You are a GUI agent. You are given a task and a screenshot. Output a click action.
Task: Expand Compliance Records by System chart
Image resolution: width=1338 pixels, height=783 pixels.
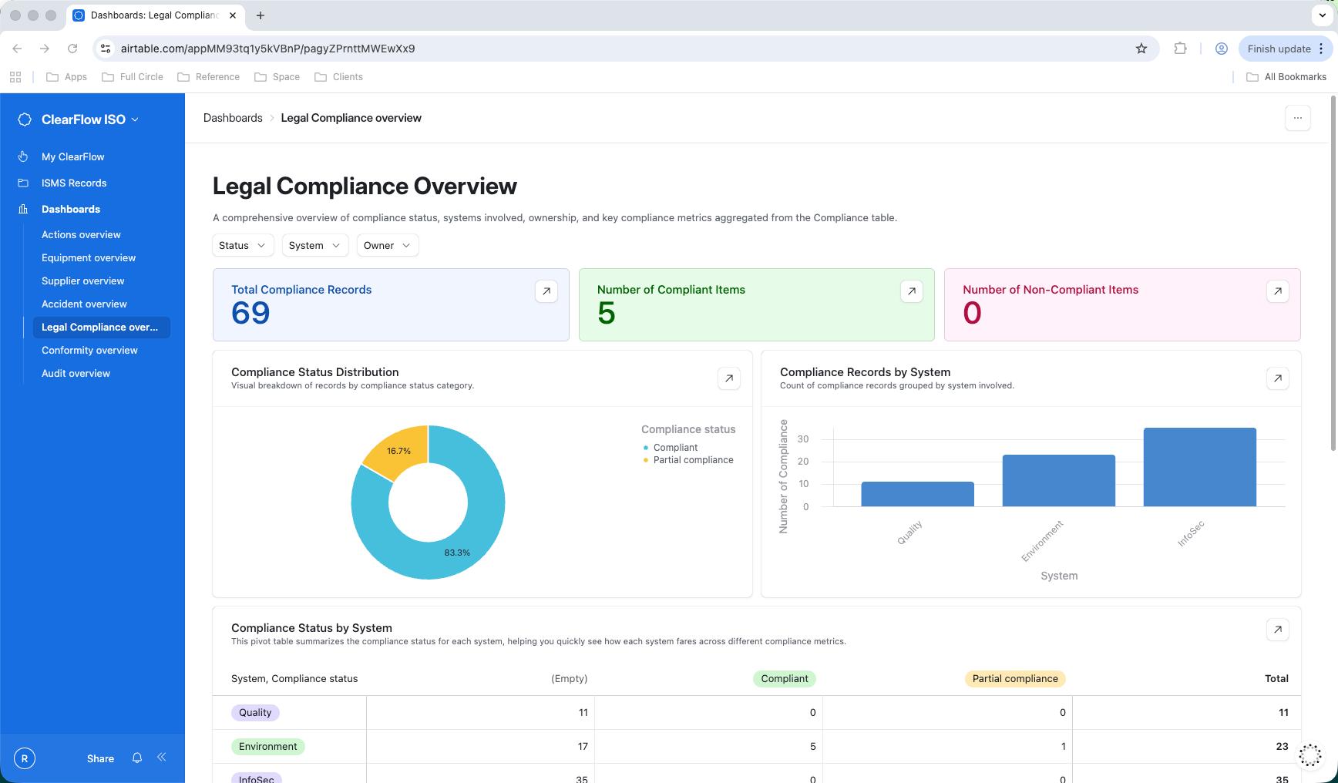click(x=1277, y=378)
